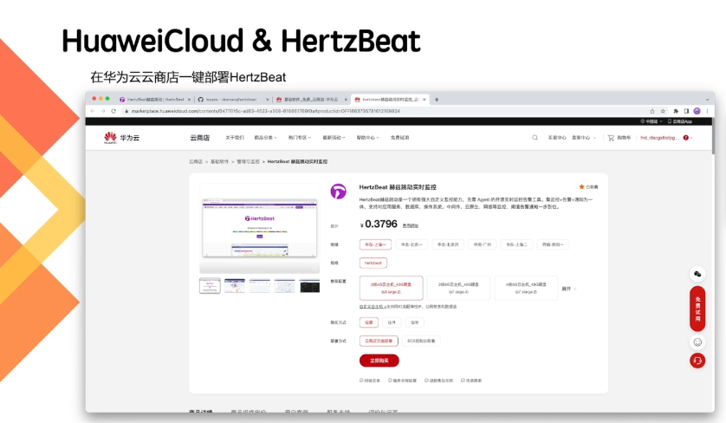Viewport: 726px width, 423px height.
Task: Bookmark the page with the address bar star
Action: 663,111
